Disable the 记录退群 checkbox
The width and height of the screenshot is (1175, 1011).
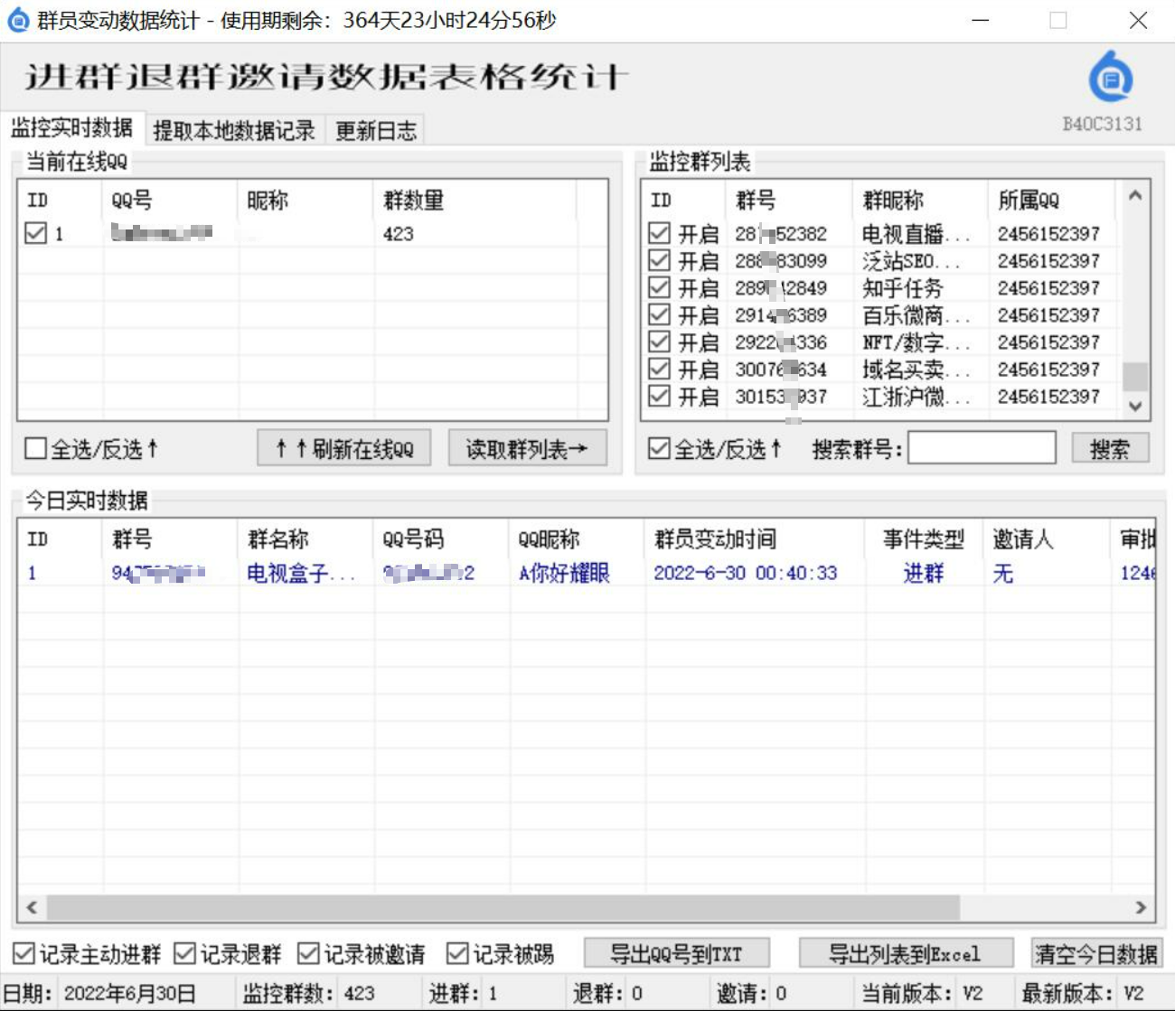tap(185, 954)
